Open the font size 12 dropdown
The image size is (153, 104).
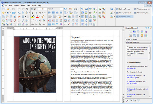tap(46, 9)
